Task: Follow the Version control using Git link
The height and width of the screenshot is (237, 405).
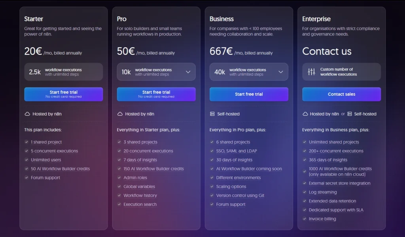Action: (x=240, y=196)
